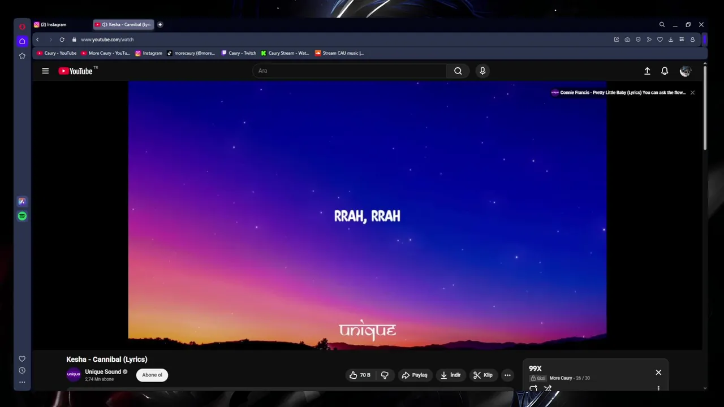Viewport: 724px width, 407px height.
Task: Open more actions three-dot menu
Action: point(507,375)
